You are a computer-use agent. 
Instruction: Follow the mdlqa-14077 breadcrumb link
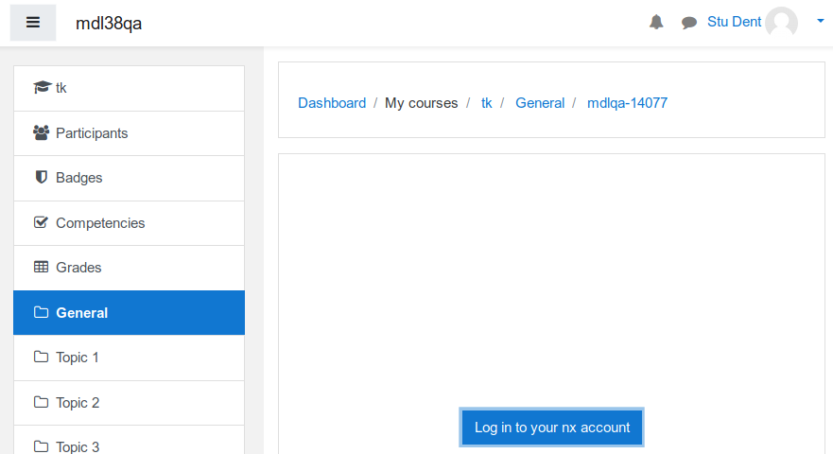628,103
